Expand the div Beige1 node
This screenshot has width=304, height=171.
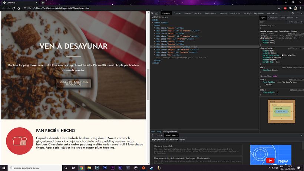pyautogui.click(x=155, y=33)
